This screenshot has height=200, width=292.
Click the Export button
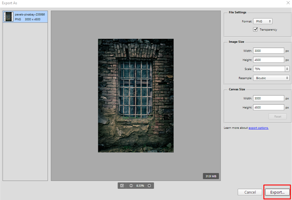click(x=277, y=192)
